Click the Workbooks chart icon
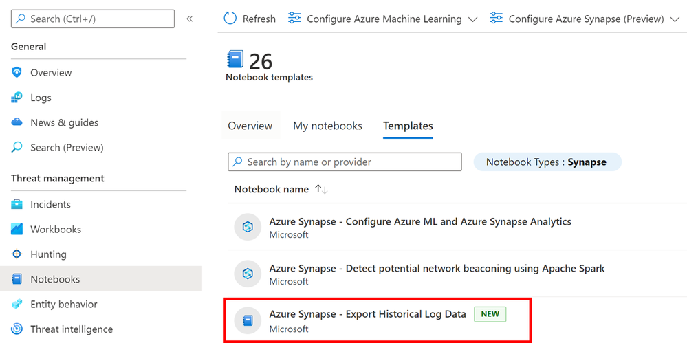Viewport: 687px width, 343px height. click(17, 229)
